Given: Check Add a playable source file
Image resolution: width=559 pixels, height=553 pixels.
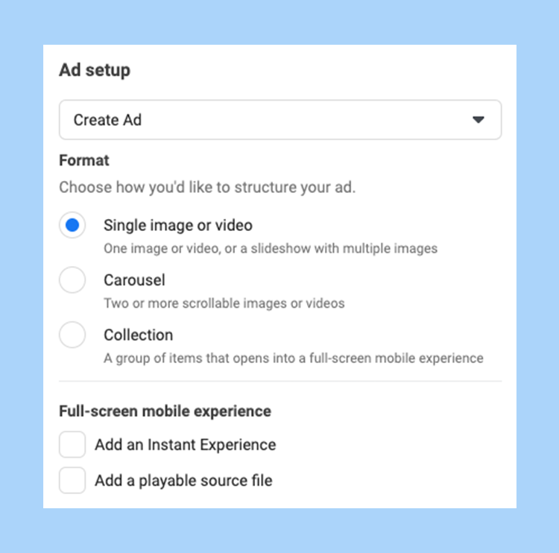Looking at the screenshot, I should (72, 480).
